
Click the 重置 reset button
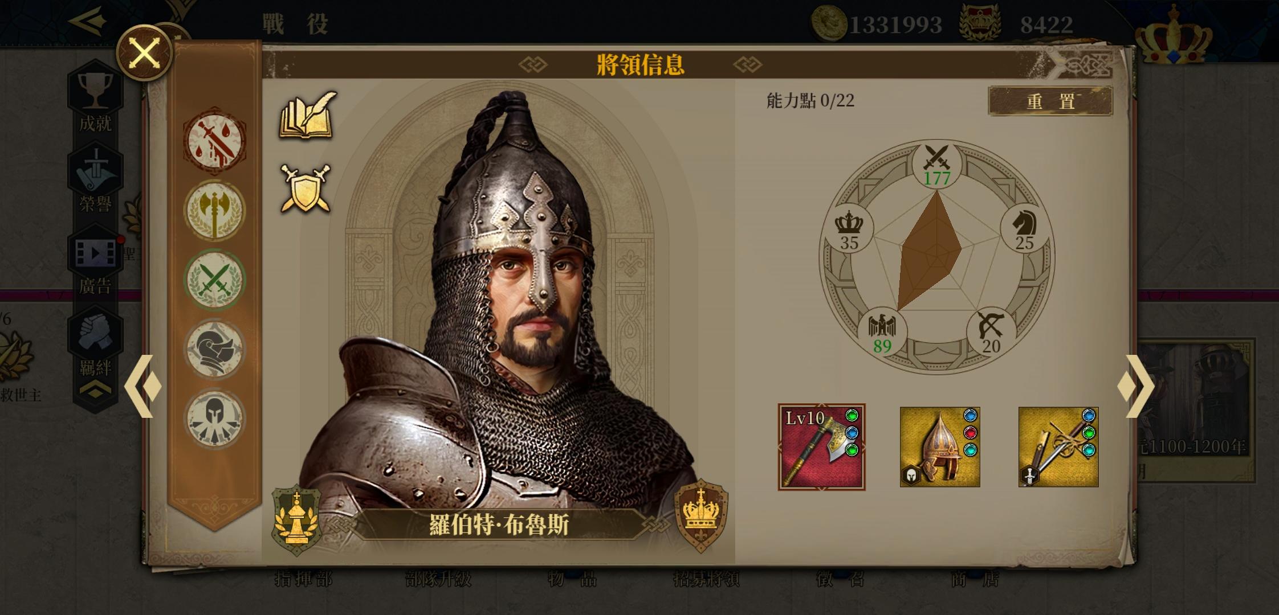click(x=1050, y=101)
